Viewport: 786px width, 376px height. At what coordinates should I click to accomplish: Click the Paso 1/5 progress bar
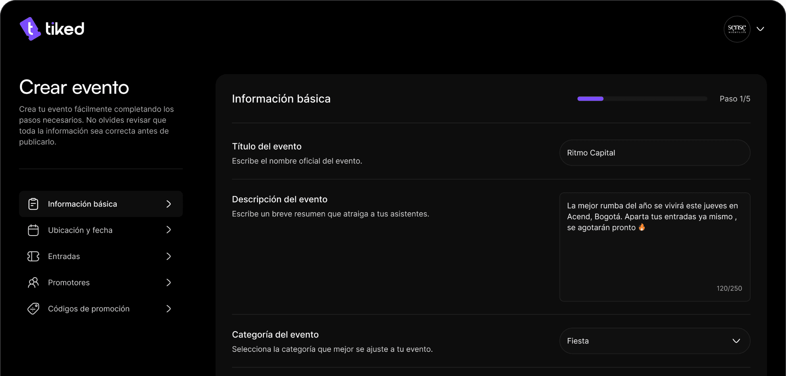click(642, 99)
